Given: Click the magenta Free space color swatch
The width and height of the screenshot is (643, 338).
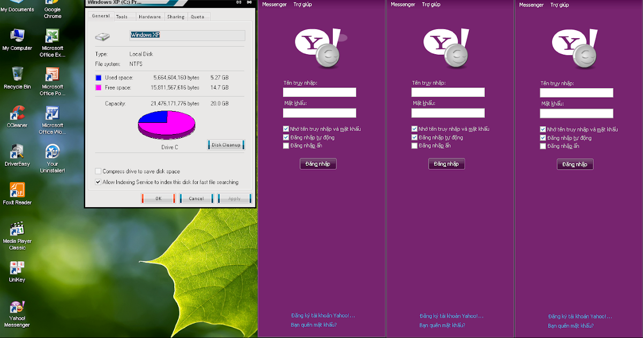Looking at the screenshot, I should point(98,87).
